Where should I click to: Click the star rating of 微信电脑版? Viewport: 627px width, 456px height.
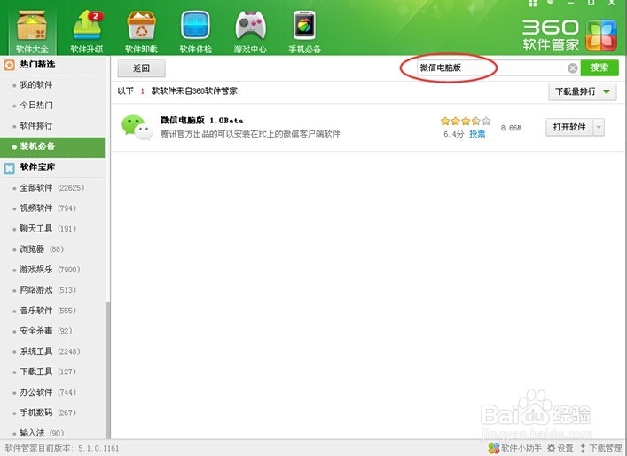466,121
